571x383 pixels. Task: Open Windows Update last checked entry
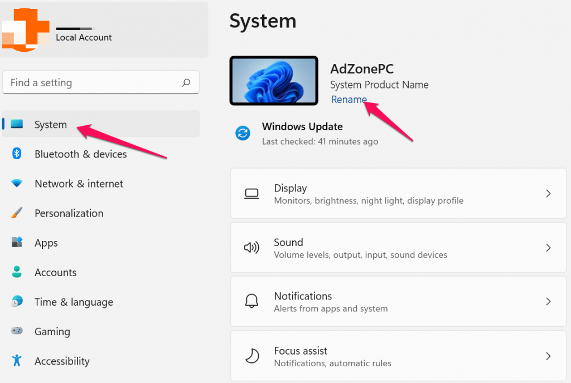320,141
